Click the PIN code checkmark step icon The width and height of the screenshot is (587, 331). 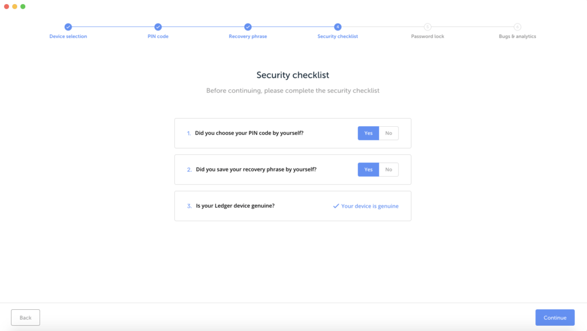click(158, 26)
